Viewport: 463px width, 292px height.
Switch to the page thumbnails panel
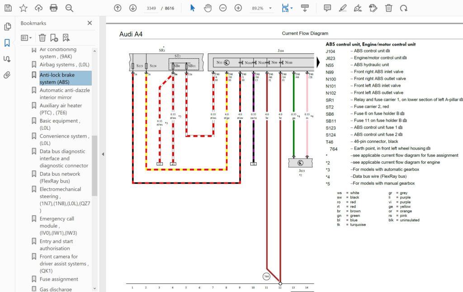pos(7,27)
